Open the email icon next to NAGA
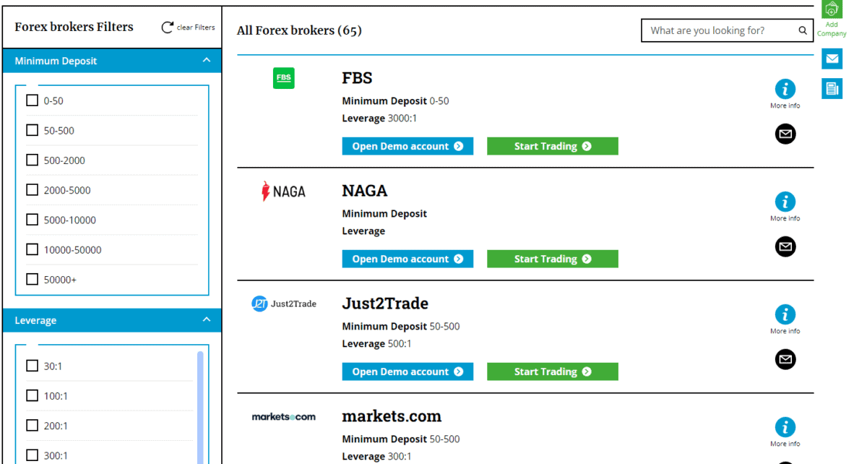Image resolution: width=867 pixels, height=464 pixels. [785, 246]
